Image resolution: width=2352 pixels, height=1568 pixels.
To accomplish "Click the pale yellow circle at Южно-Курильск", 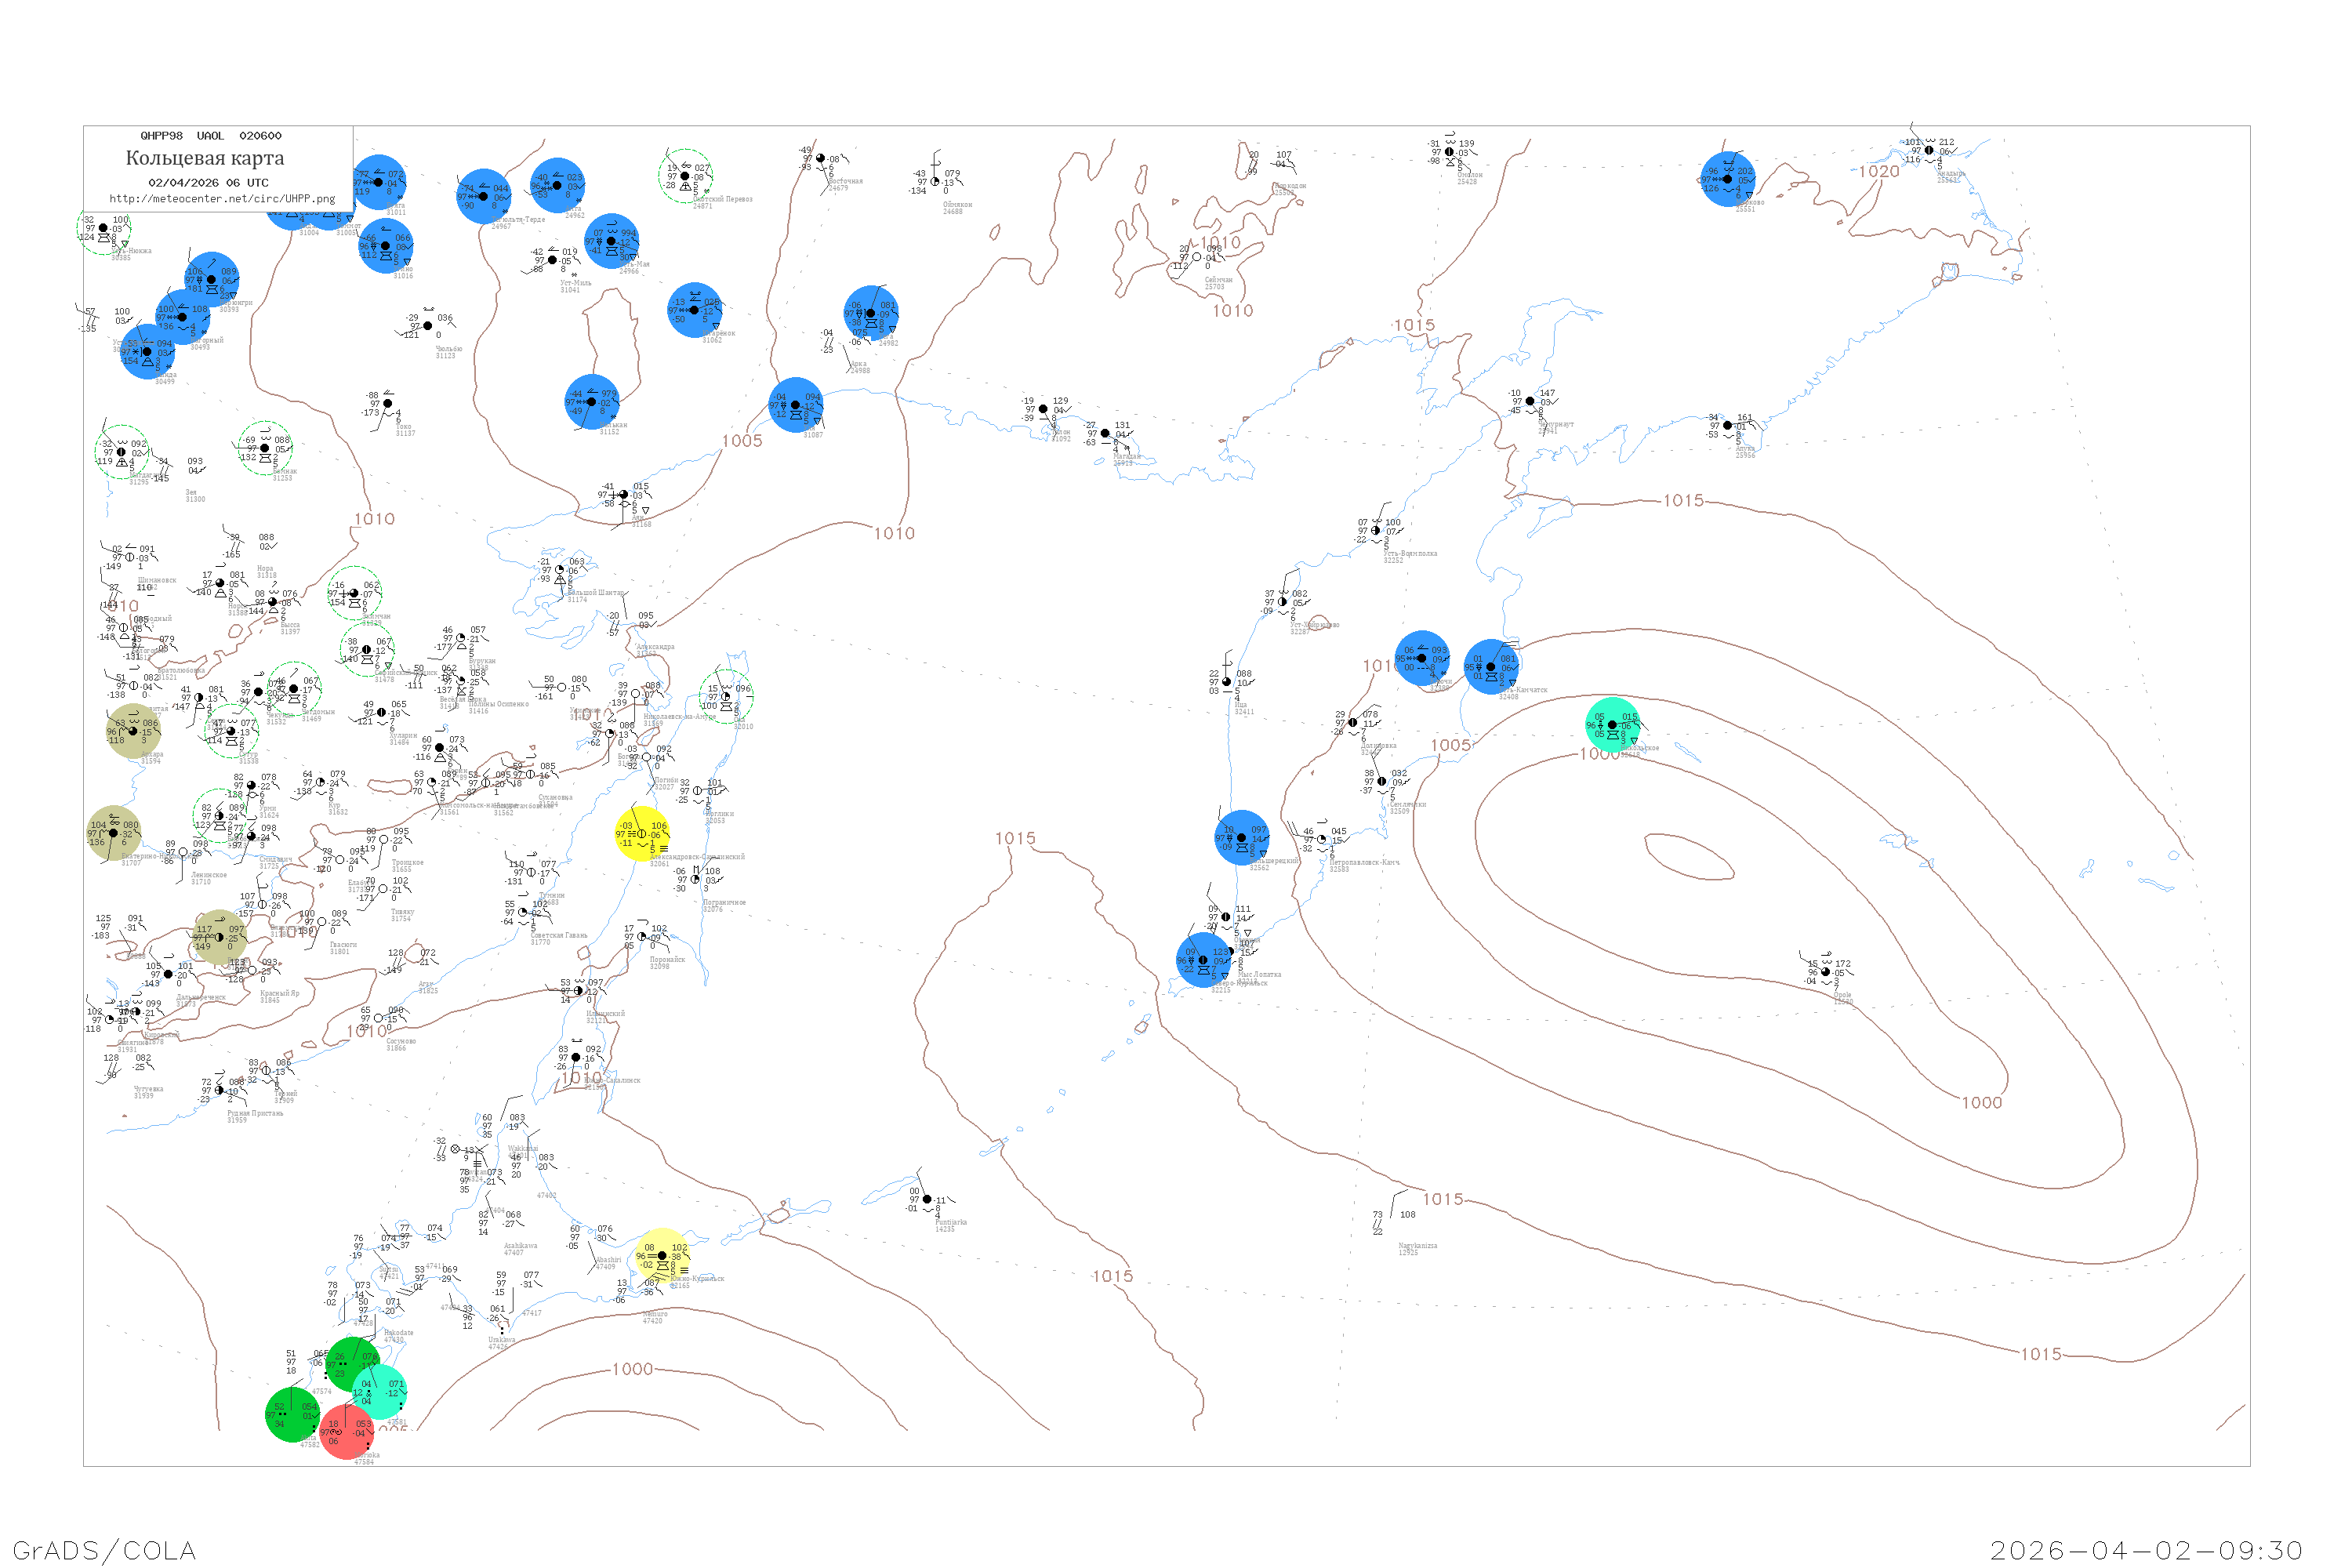I will pyautogui.click(x=662, y=1256).
